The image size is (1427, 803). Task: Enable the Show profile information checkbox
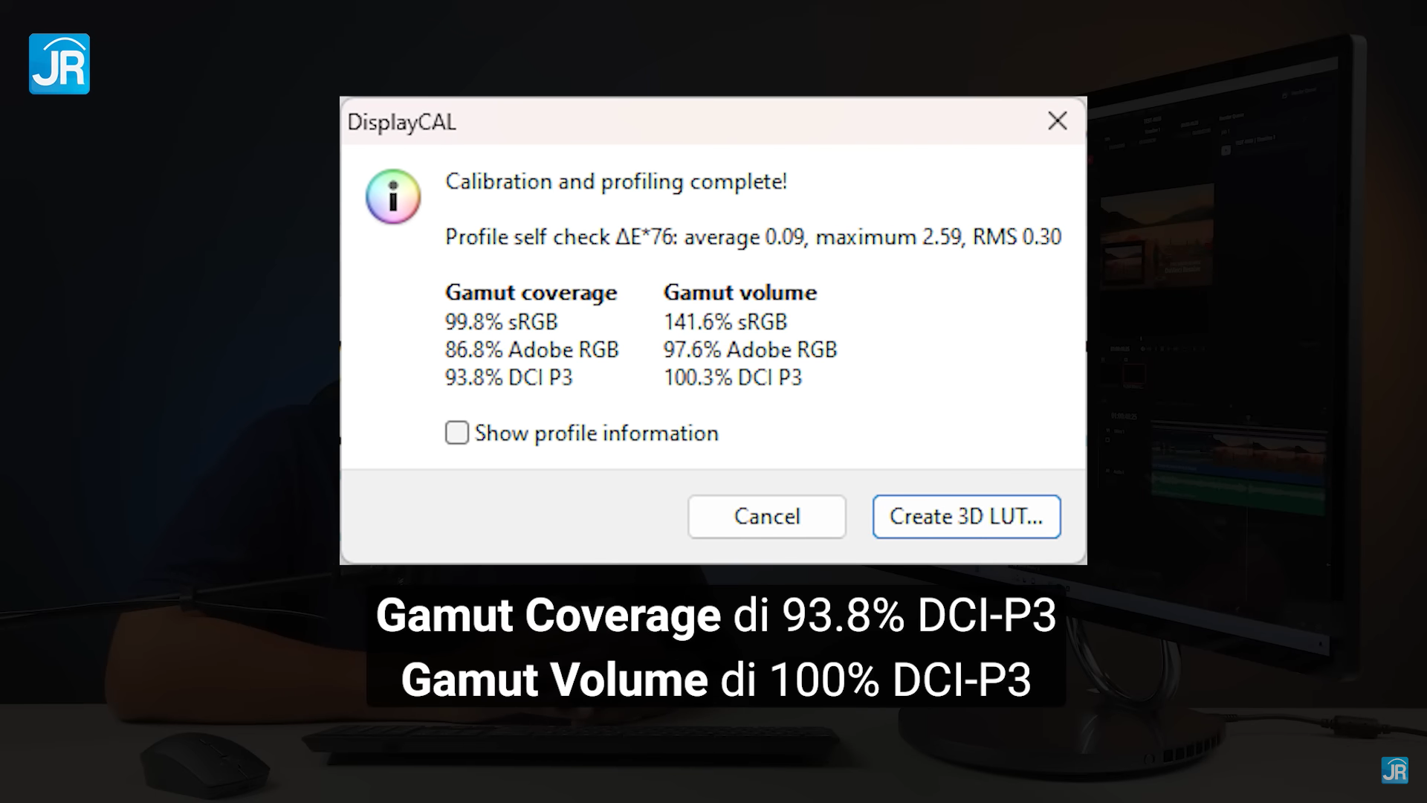pyautogui.click(x=456, y=433)
